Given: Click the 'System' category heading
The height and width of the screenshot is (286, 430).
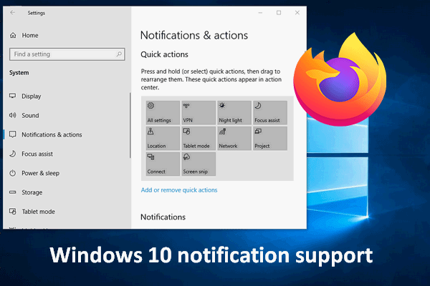Looking at the screenshot, I should click(x=19, y=72).
